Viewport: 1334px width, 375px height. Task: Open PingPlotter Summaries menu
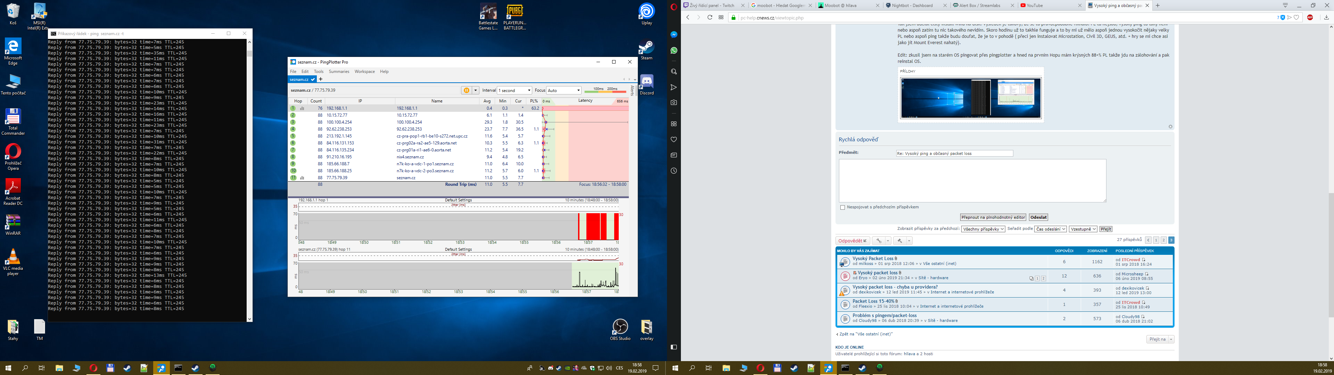click(x=339, y=72)
